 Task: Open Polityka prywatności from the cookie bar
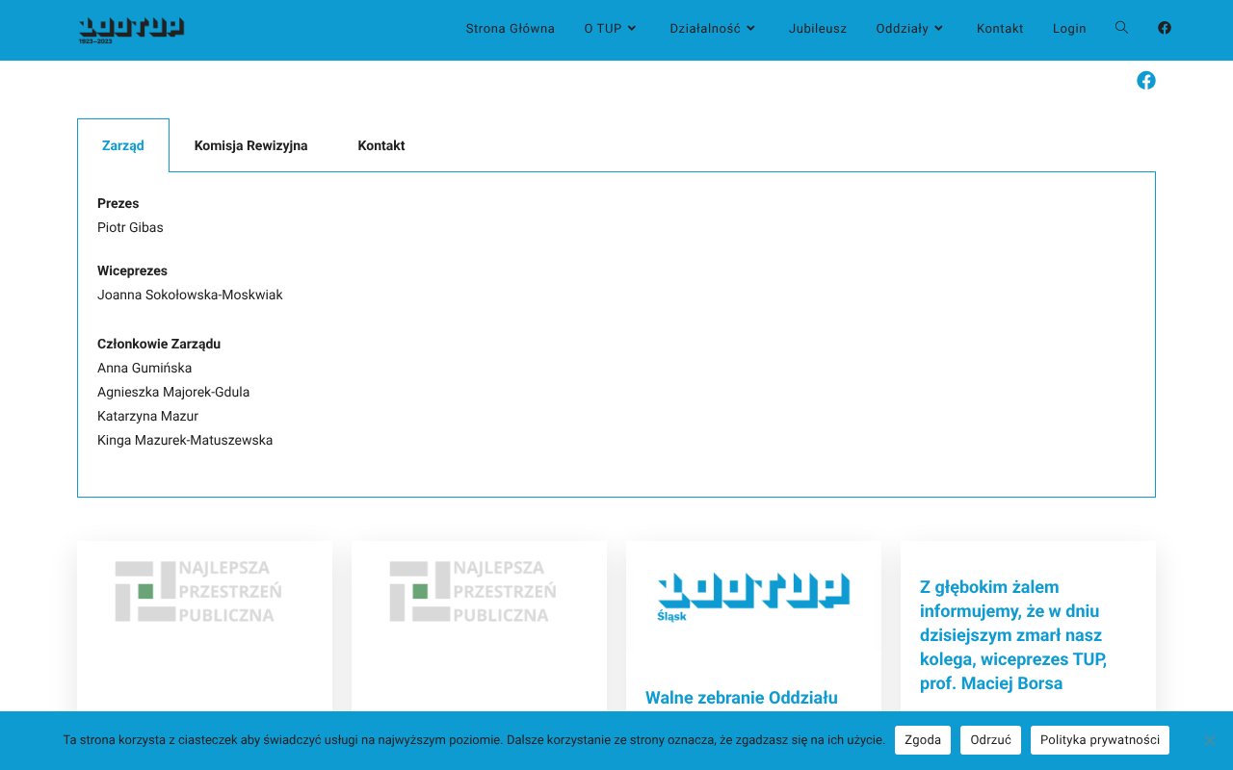point(1099,739)
